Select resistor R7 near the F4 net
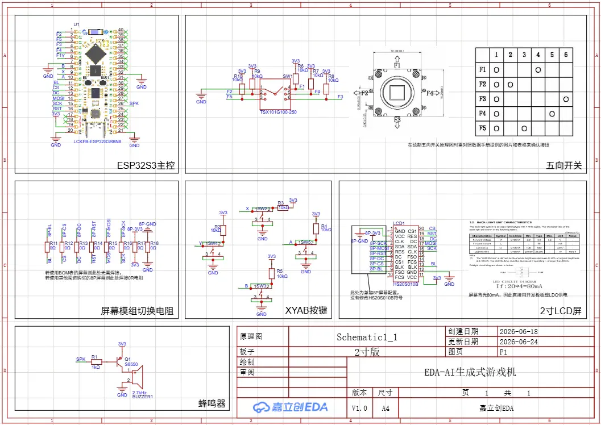601x425 pixels. click(311, 84)
